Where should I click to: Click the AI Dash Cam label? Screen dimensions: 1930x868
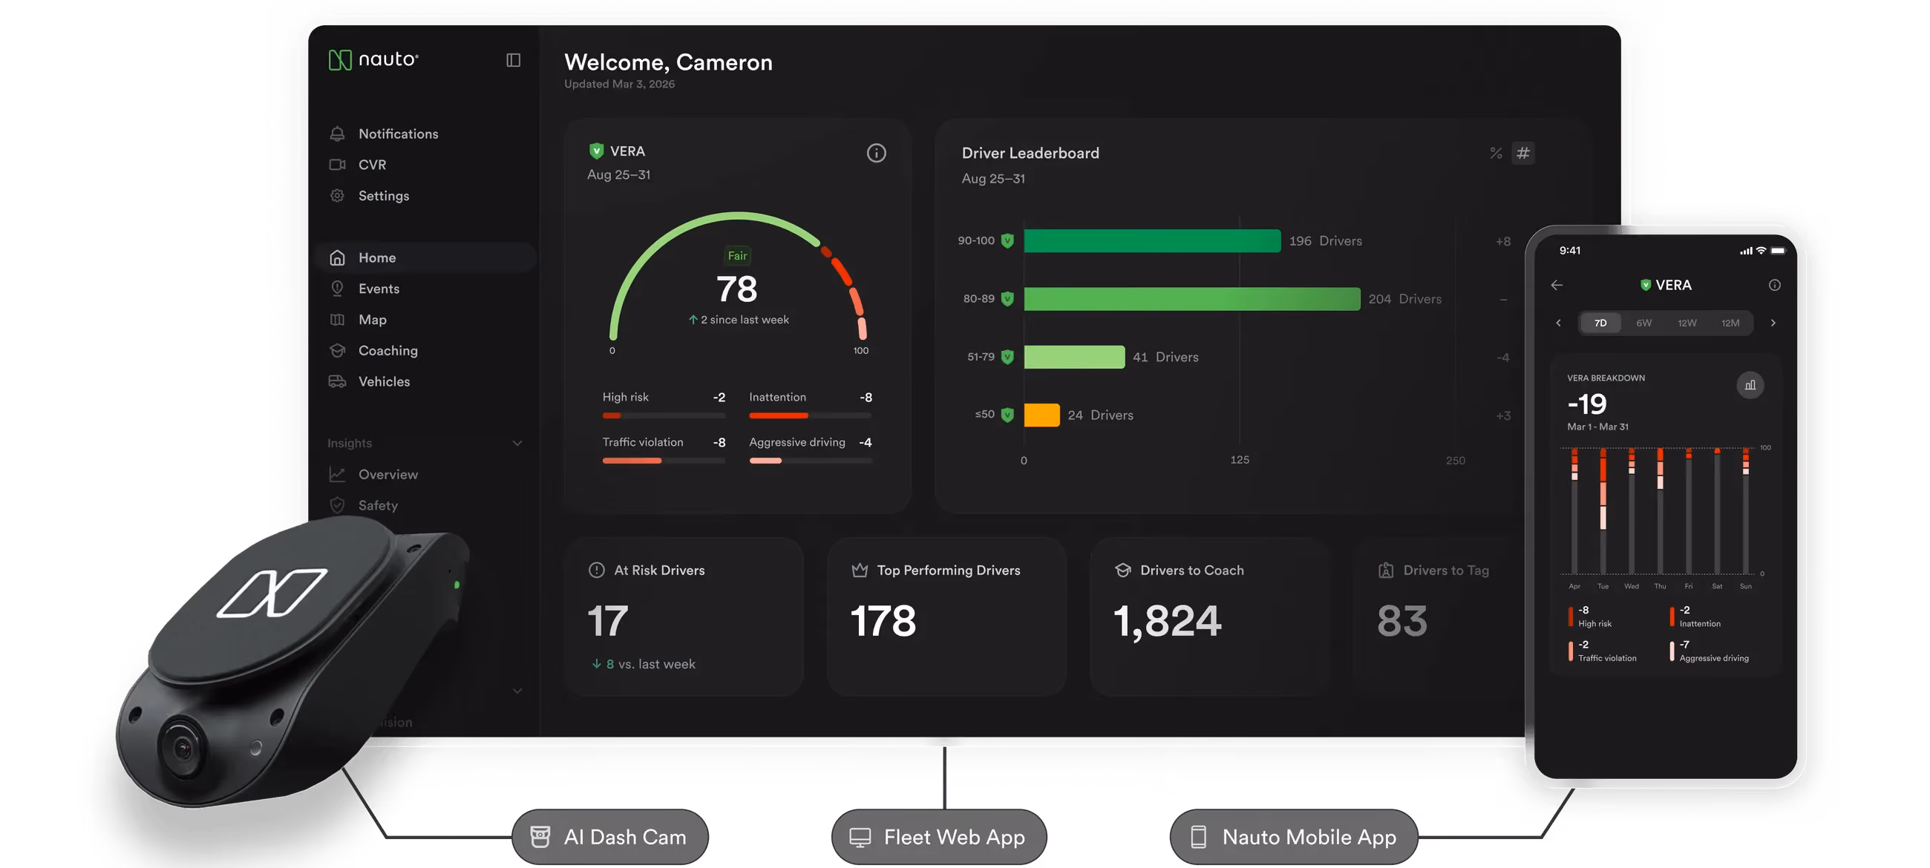tap(610, 837)
